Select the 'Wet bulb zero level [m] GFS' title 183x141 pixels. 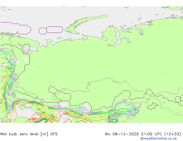click(29, 134)
